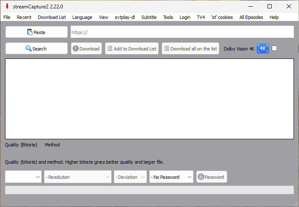
Task: Click the 'Dolby Vision 4K' label text
Action: (x=239, y=49)
